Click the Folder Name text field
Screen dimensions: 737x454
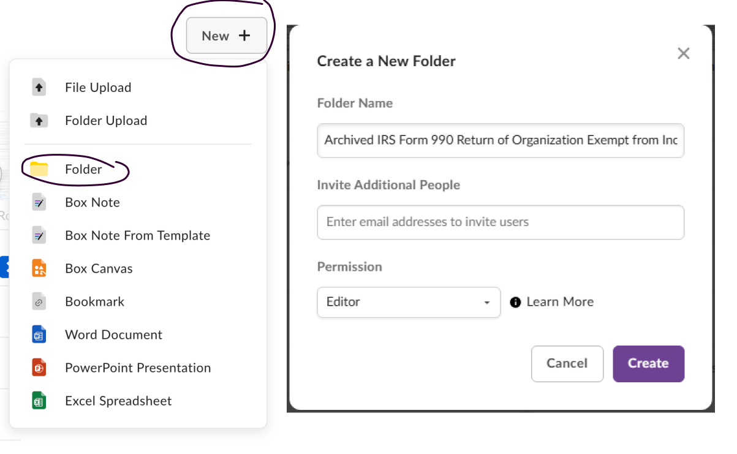[501, 140]
